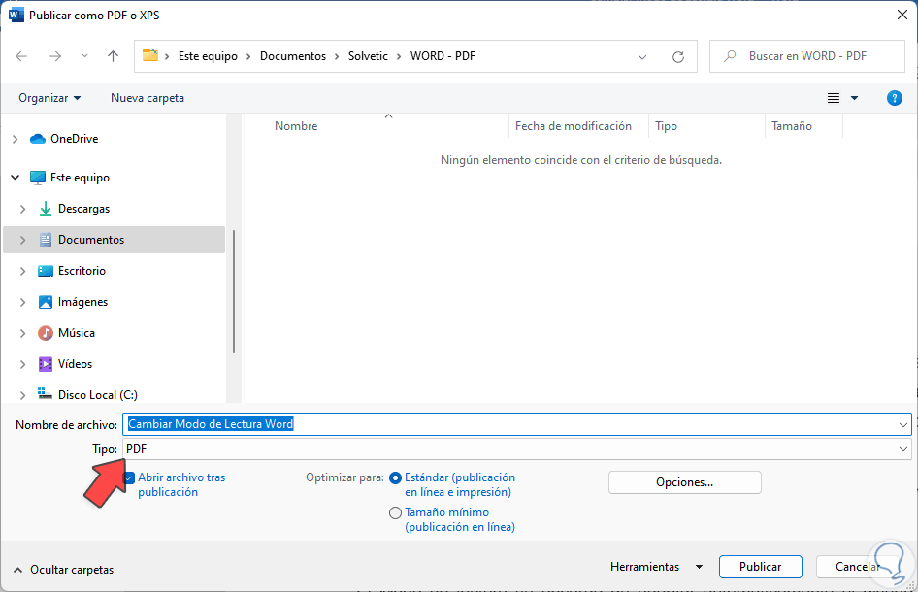Select Tamaño mínimo radio button

395,512
